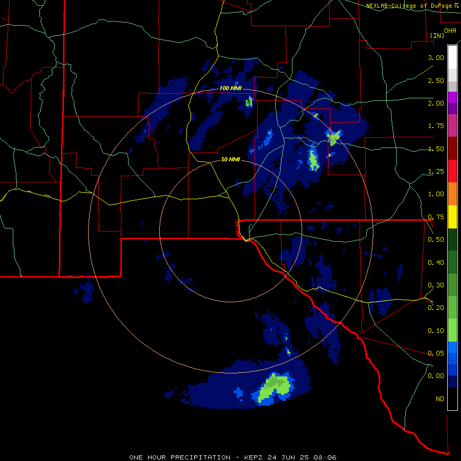Select the black ND swatch in the legend

[x=452, y=399]
